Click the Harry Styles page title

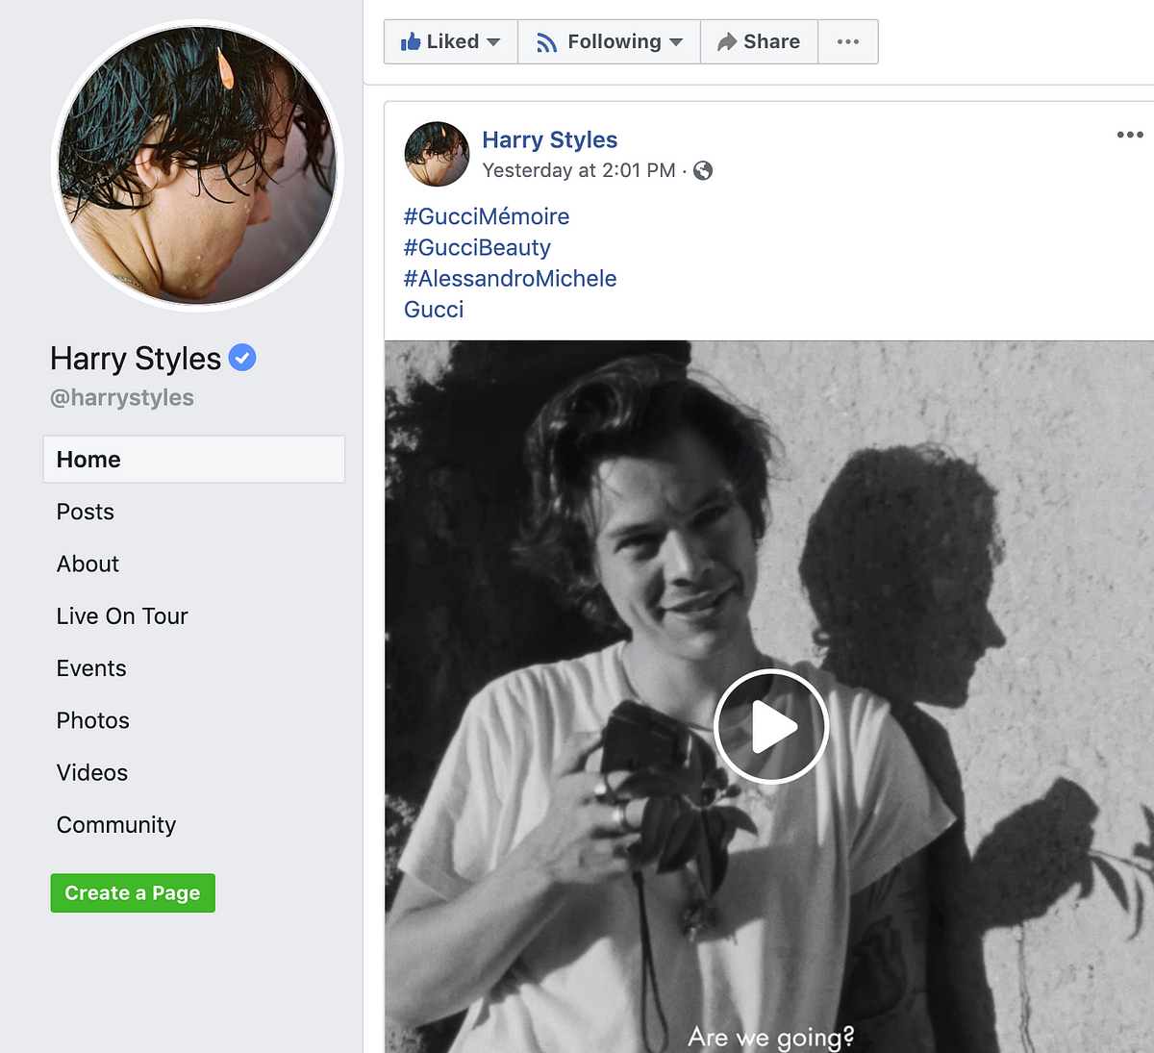coord(136,358)
